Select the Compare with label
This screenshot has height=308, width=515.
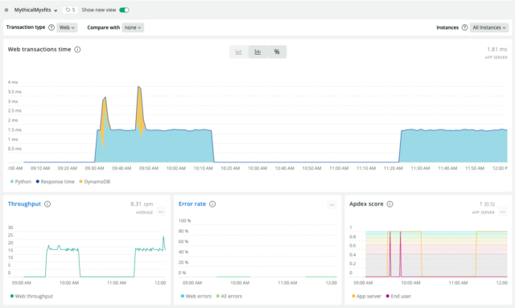point(104,27)
